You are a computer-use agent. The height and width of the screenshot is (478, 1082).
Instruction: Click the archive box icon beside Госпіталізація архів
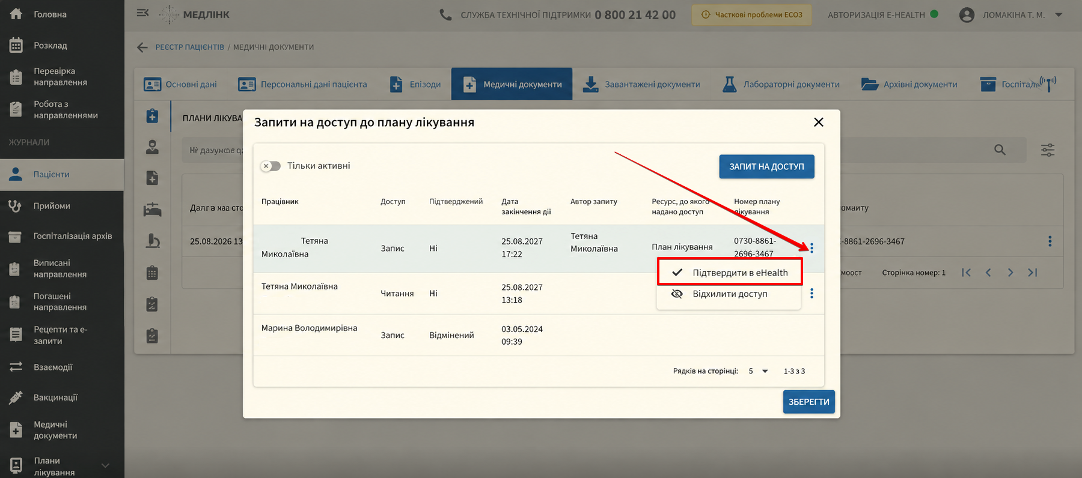pyautogui.click(x=16, y=237)
